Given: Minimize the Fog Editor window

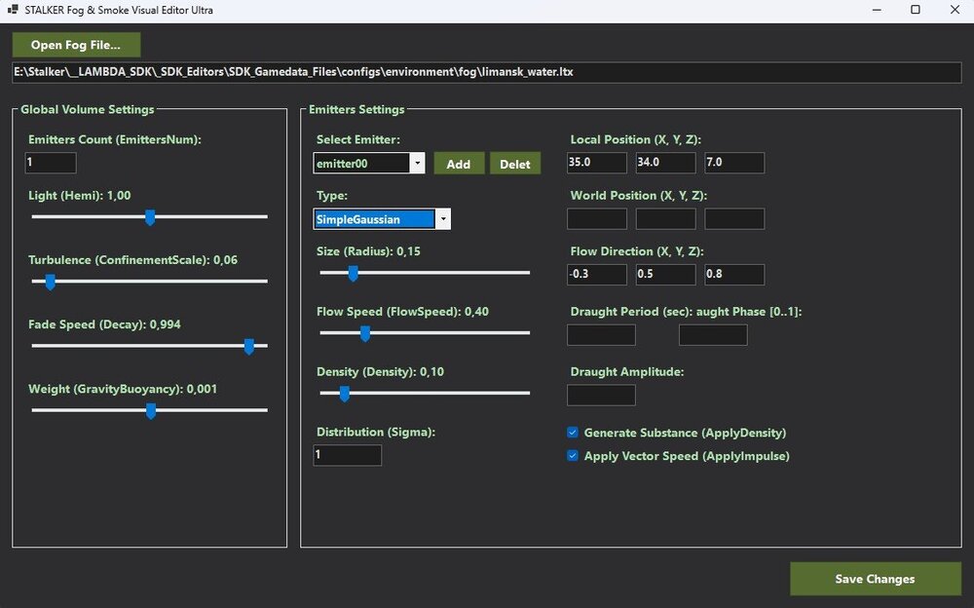Looking at the screenshot, I should coord(878,10).
